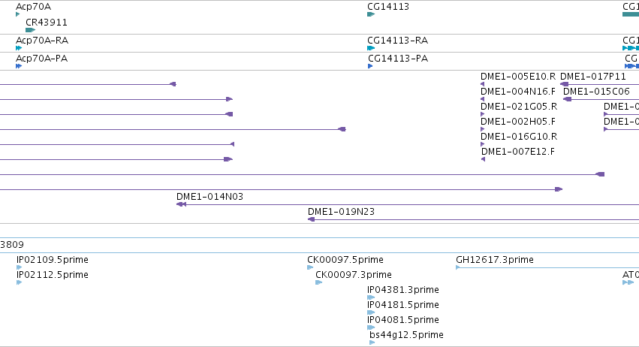Select the CG14113-PA protein label
639x347 pixels.
pyautogui.click(x=398, y=59)
